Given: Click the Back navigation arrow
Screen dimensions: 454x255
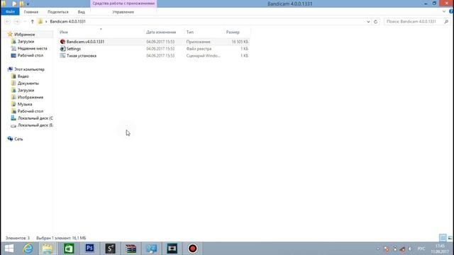Looking at the screenshot, I should pos(8,21).
